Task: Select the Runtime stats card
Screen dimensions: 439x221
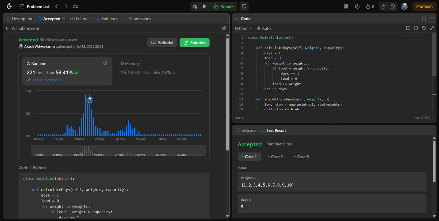Action: [67, 71]
